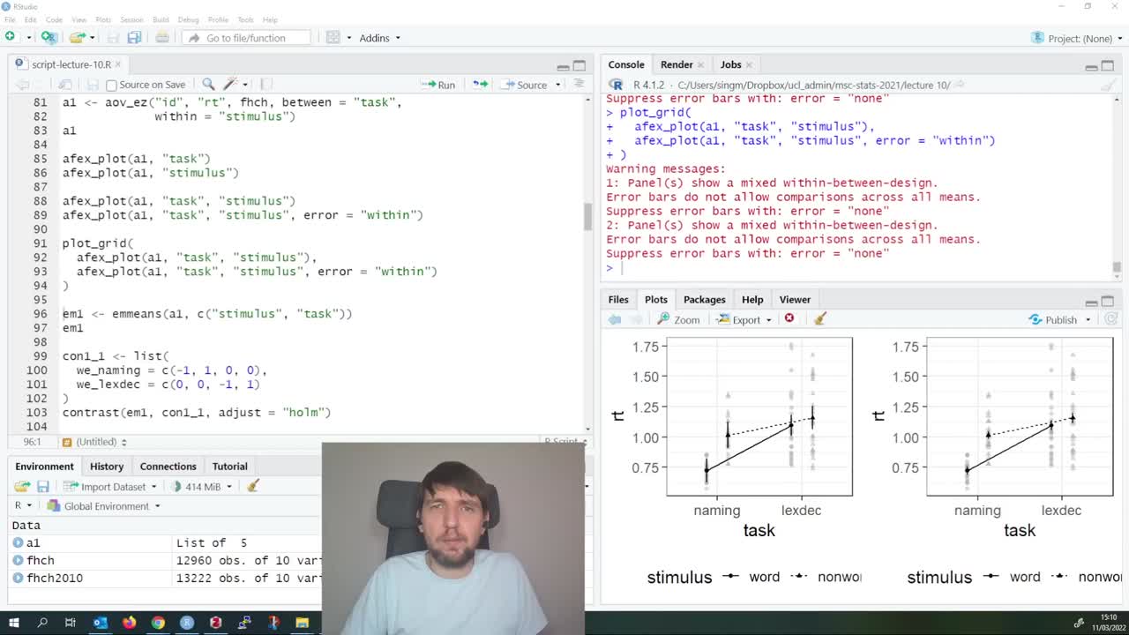Open the print icon in the toolbar
Viewport: 1129px width, 635px height.
click(162, 38)
